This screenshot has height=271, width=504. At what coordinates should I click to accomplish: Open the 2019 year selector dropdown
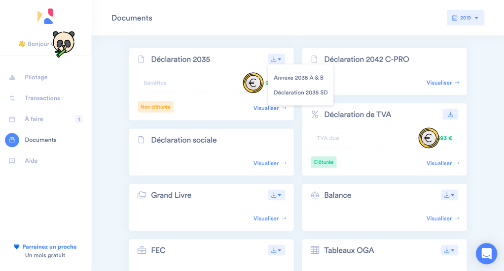(466, 18)
